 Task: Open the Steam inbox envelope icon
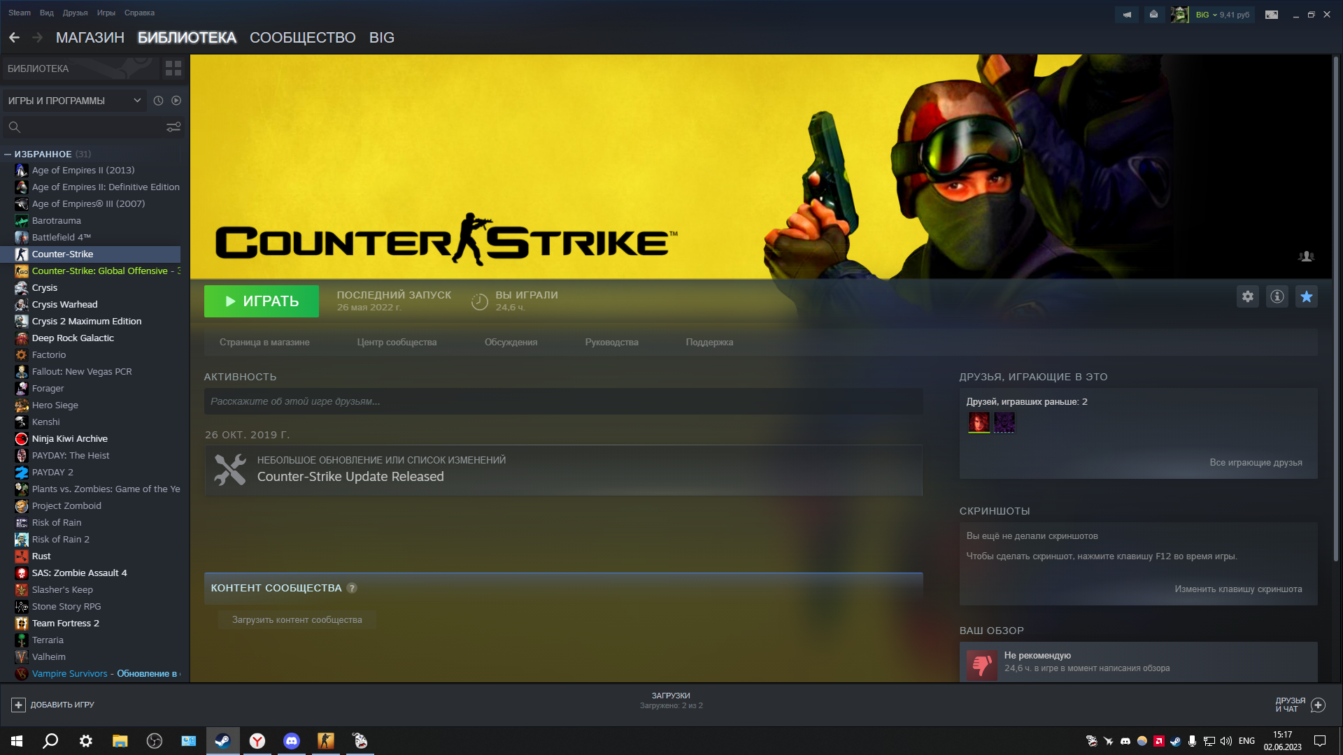pyautogui.click(x=1153, y=15)
